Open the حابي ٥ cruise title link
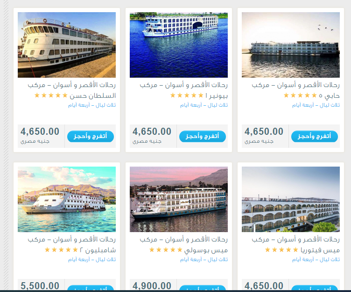This screenshot has width=351, height=292. [x=295, y=90]
